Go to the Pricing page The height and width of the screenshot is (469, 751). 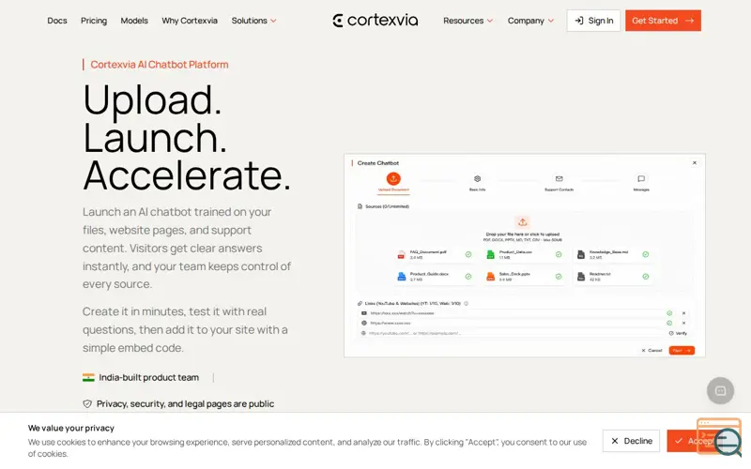click(x=94, y=21)
